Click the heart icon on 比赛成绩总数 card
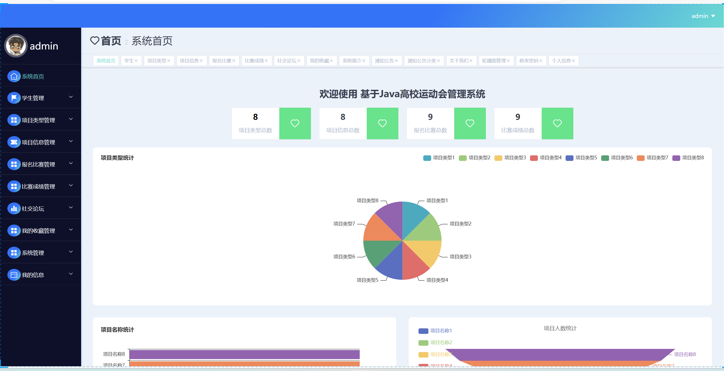Screen dimensions: 724x371 point(557,123)
